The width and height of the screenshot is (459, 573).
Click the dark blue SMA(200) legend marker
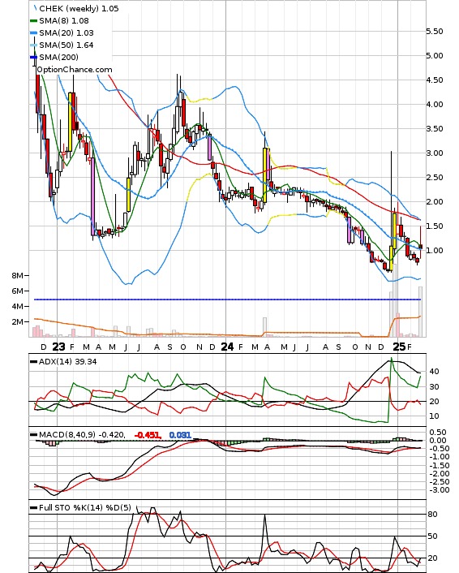click(x=33, y=58)
